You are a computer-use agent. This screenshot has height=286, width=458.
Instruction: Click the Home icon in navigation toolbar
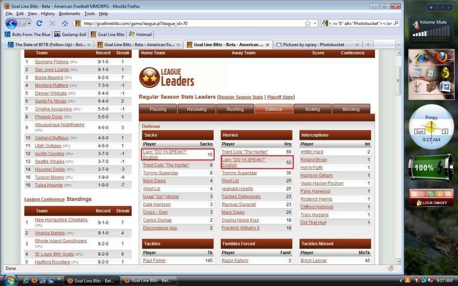(x=65, y=23)
